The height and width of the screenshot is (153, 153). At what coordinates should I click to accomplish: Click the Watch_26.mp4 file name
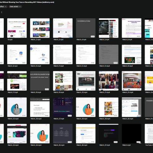tap(36, 119)
